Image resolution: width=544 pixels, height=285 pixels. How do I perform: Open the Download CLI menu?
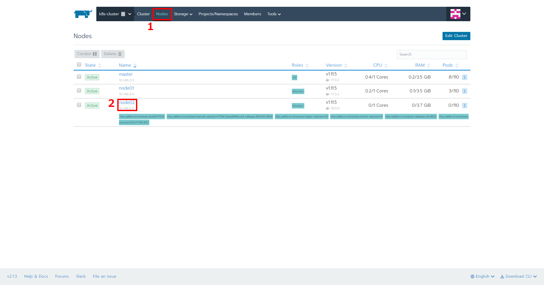click(x=518, y=277)
